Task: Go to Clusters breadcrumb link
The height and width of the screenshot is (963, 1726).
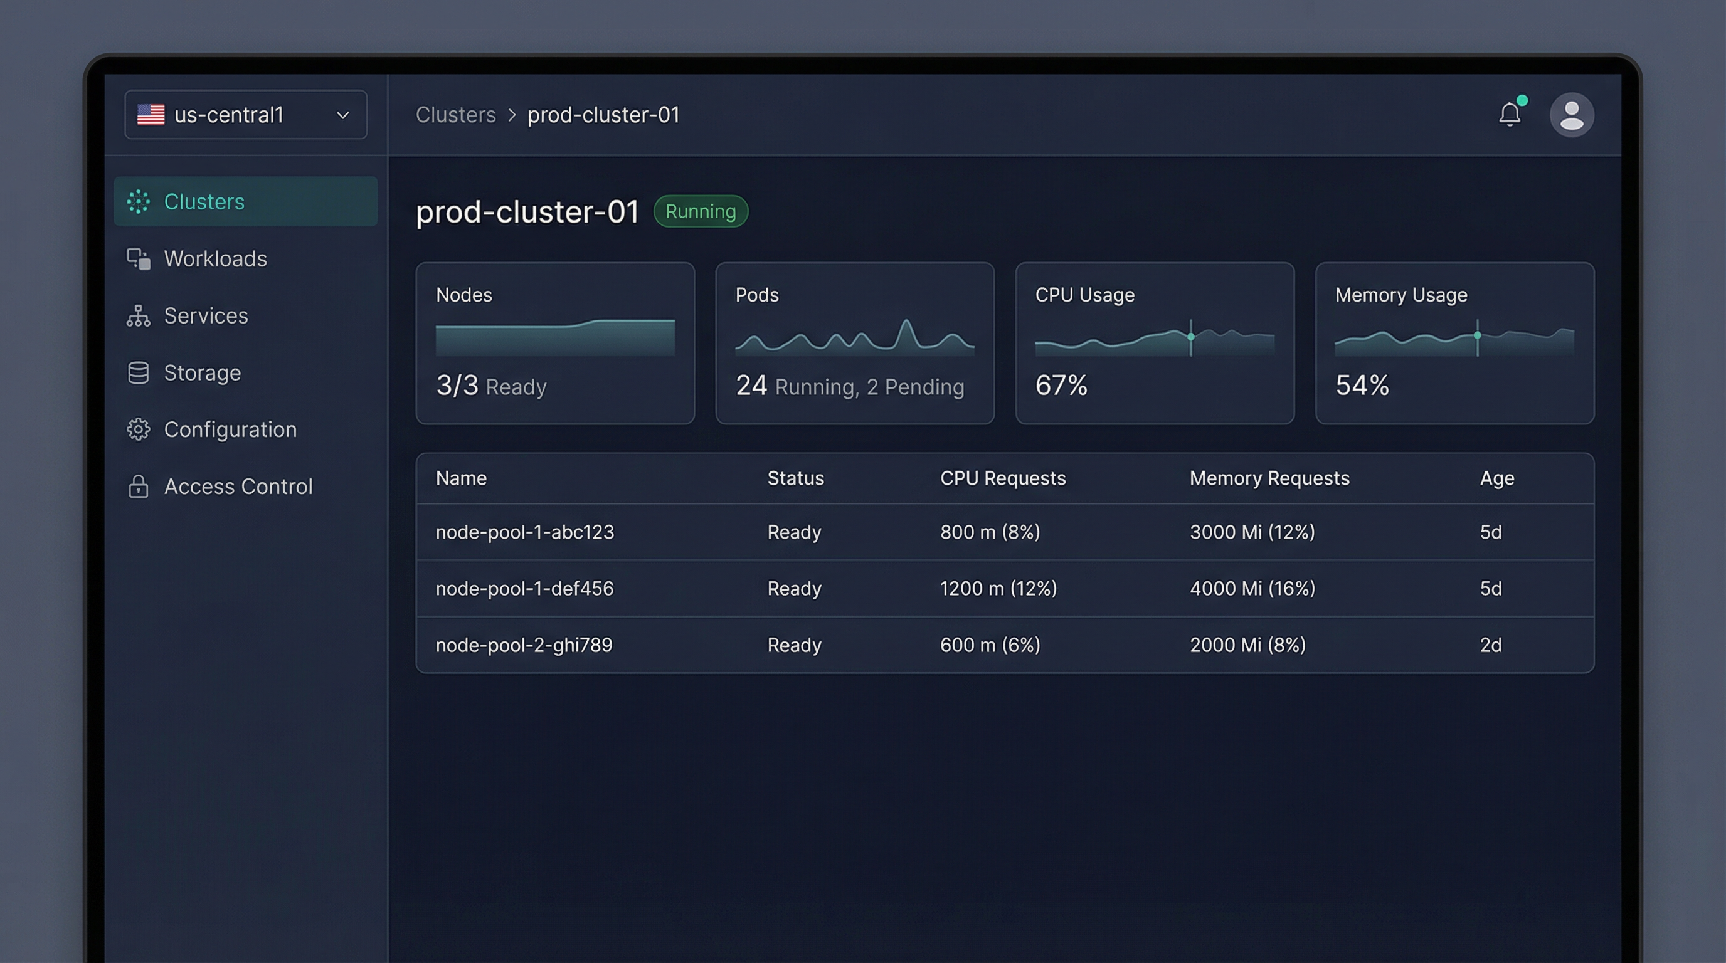Action: click(x=455, y=115)
